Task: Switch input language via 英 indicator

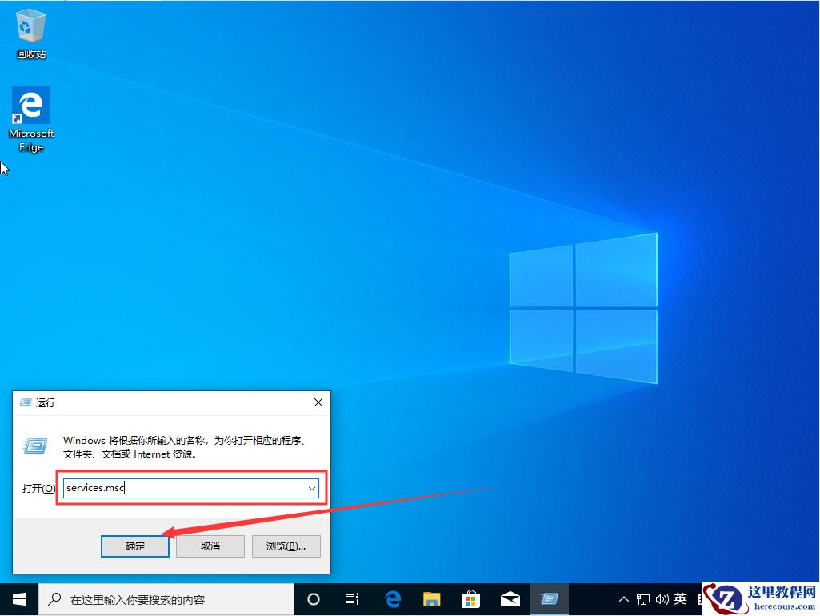Action: 681,598
